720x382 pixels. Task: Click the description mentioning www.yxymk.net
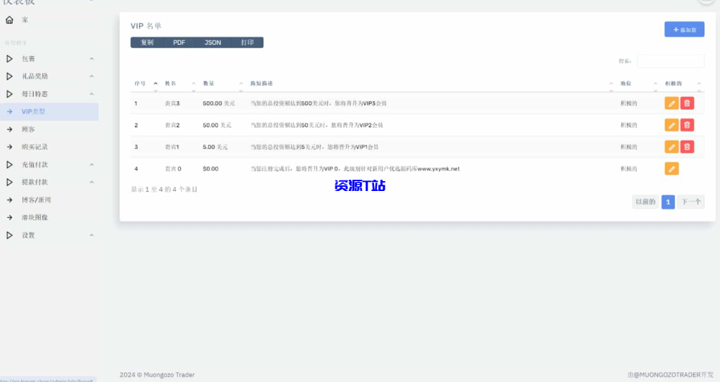coord(355,169)
